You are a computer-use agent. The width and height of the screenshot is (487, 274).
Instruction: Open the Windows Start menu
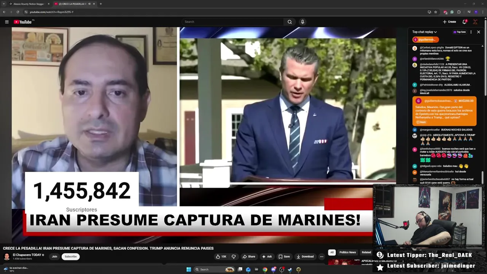(188, 269)
